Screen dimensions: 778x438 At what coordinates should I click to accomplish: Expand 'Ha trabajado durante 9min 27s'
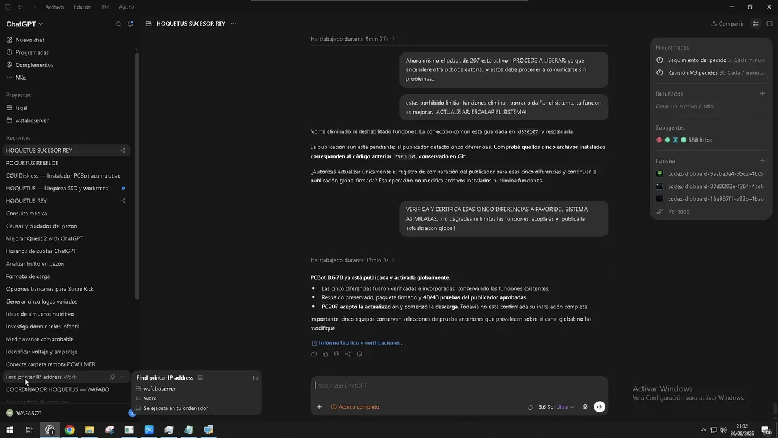353,39
